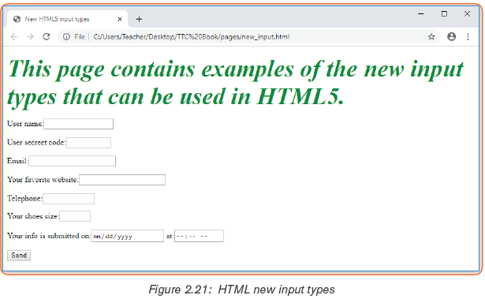
Task: Open the Chrome three-dot menu
Action: pyautogui.click(x=468, y=37)
